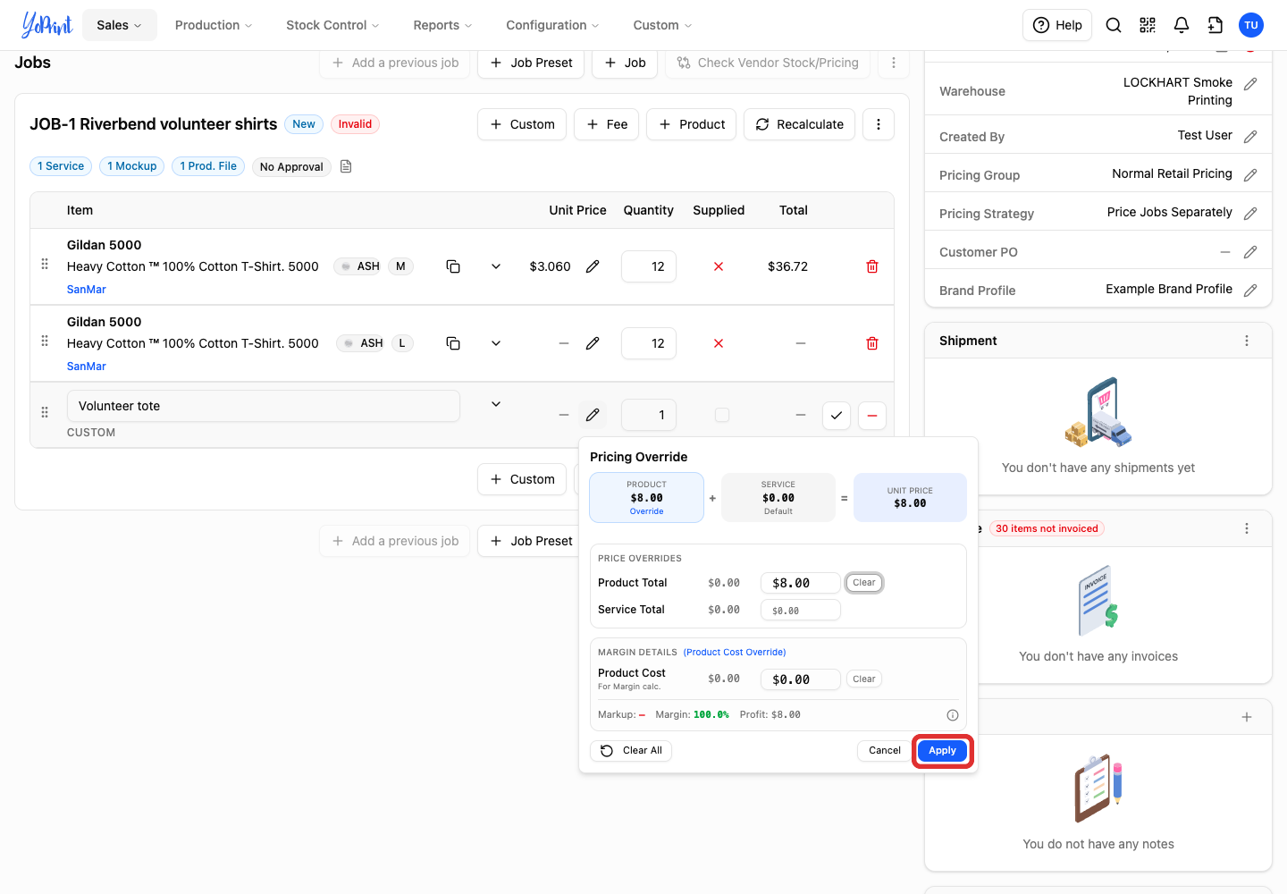The width and height of the screenshot is (1287, 894).
Task: Confirm Volunteer tote row with checkmark
Action: 837,415
